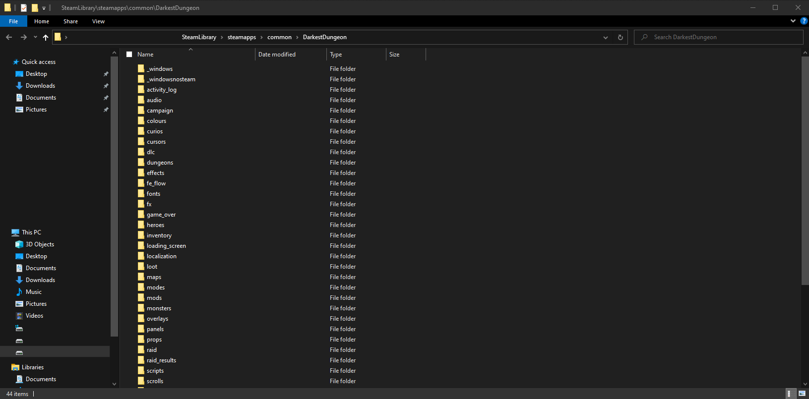Sort by the Size column header
Image resolution: width=809 pixels, height=399 pixels.
394,55
